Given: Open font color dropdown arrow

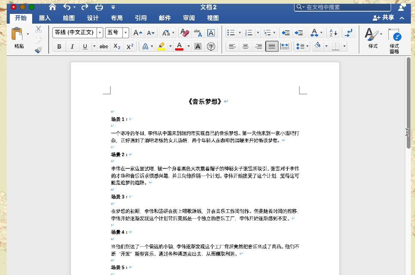Looking at the screenshot, I should 189,46.
